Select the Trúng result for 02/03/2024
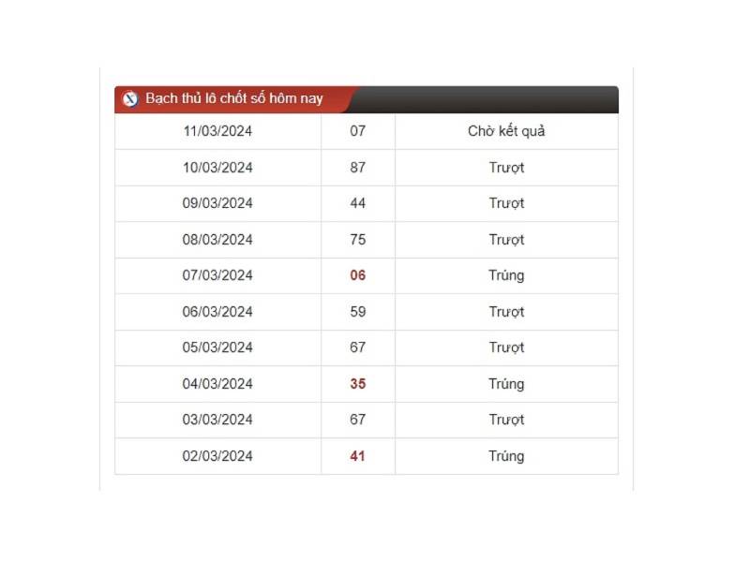This screenshot has height=576, width=750. pyautogui.click(x=505, y=456)
